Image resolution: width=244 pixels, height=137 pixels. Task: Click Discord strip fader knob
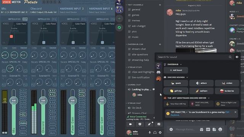[43, 100]
